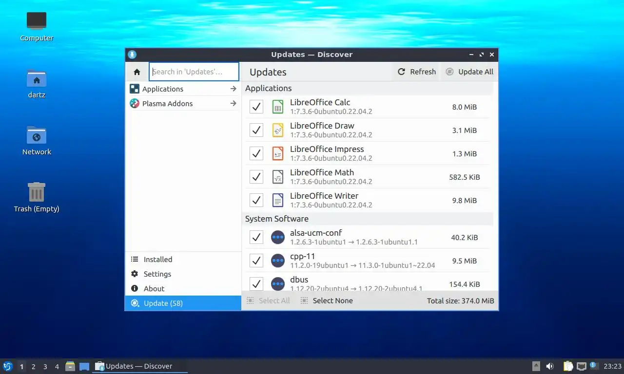The height and width of the screenshot is (374, 624).
Task: Click the home icon button in Discover
Action: click(137, 72)
